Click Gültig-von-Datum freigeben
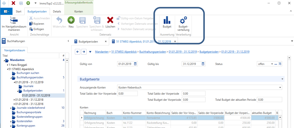The image size is (294, 128). (135, 18)
